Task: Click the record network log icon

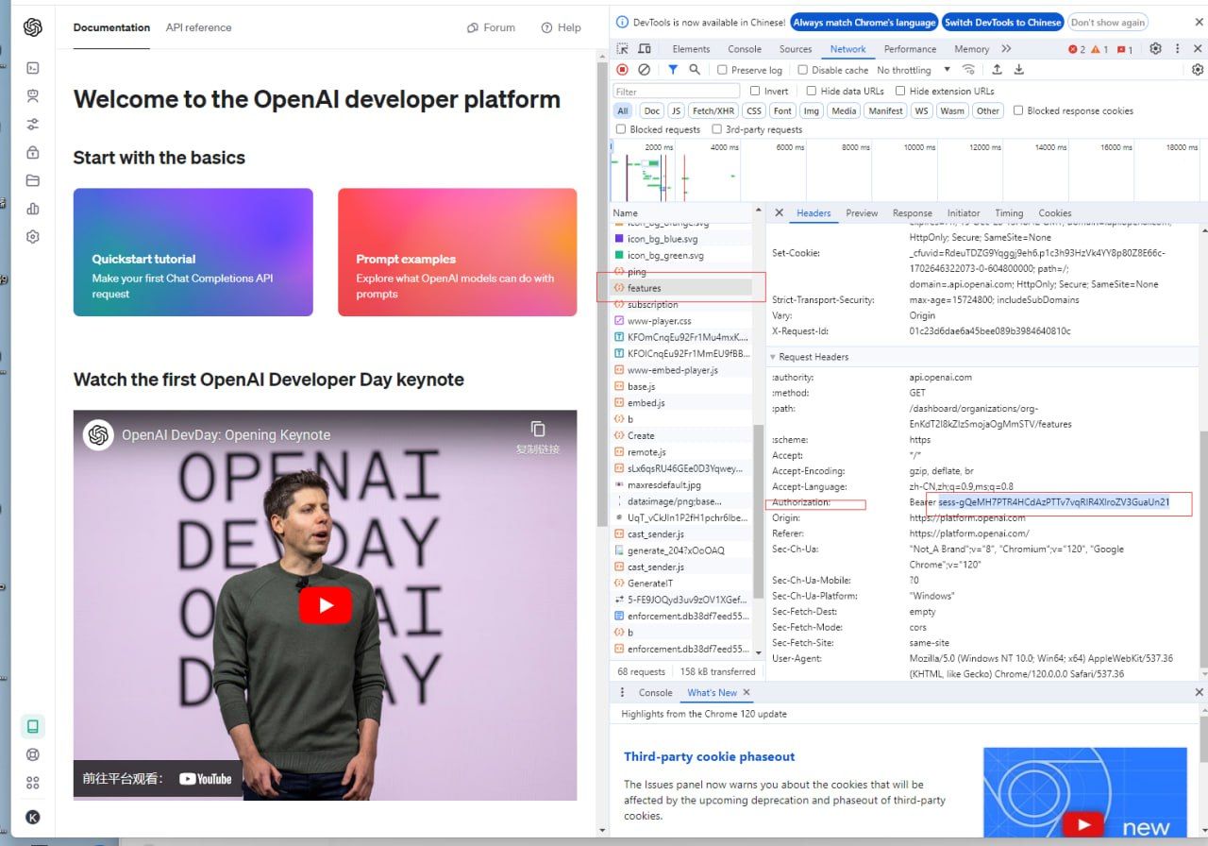Action: (623, 70)
